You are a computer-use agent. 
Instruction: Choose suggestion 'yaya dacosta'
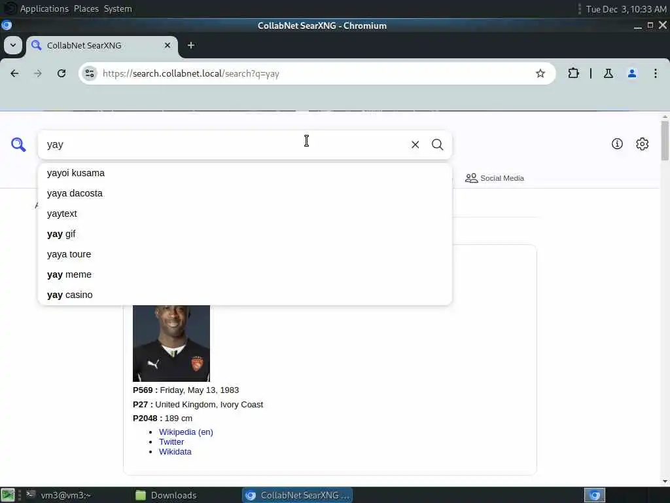click(x=245, y=193)
